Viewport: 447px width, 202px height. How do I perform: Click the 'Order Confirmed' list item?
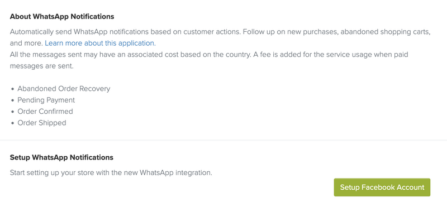[x=45, y=111]
